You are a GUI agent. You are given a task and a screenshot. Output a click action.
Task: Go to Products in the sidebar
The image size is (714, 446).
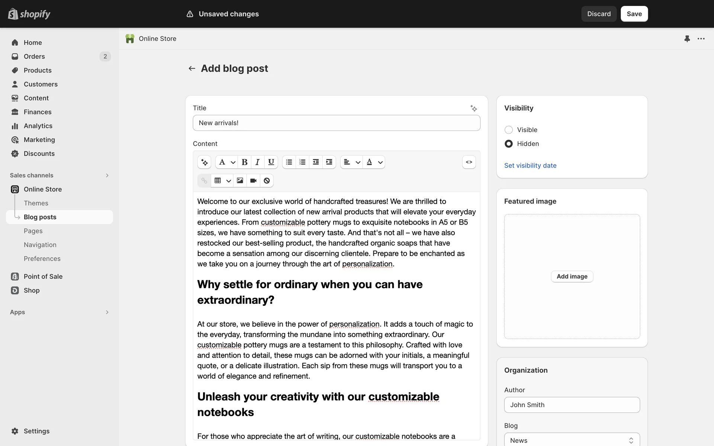(x=38, y=70)
